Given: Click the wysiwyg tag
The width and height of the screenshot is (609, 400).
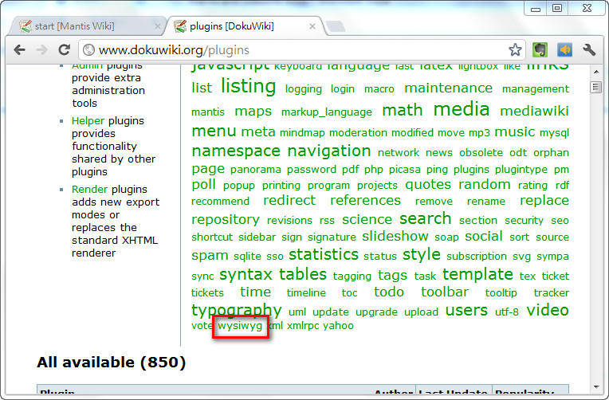Looking at the screenshot, I should (x=240, y=325).
